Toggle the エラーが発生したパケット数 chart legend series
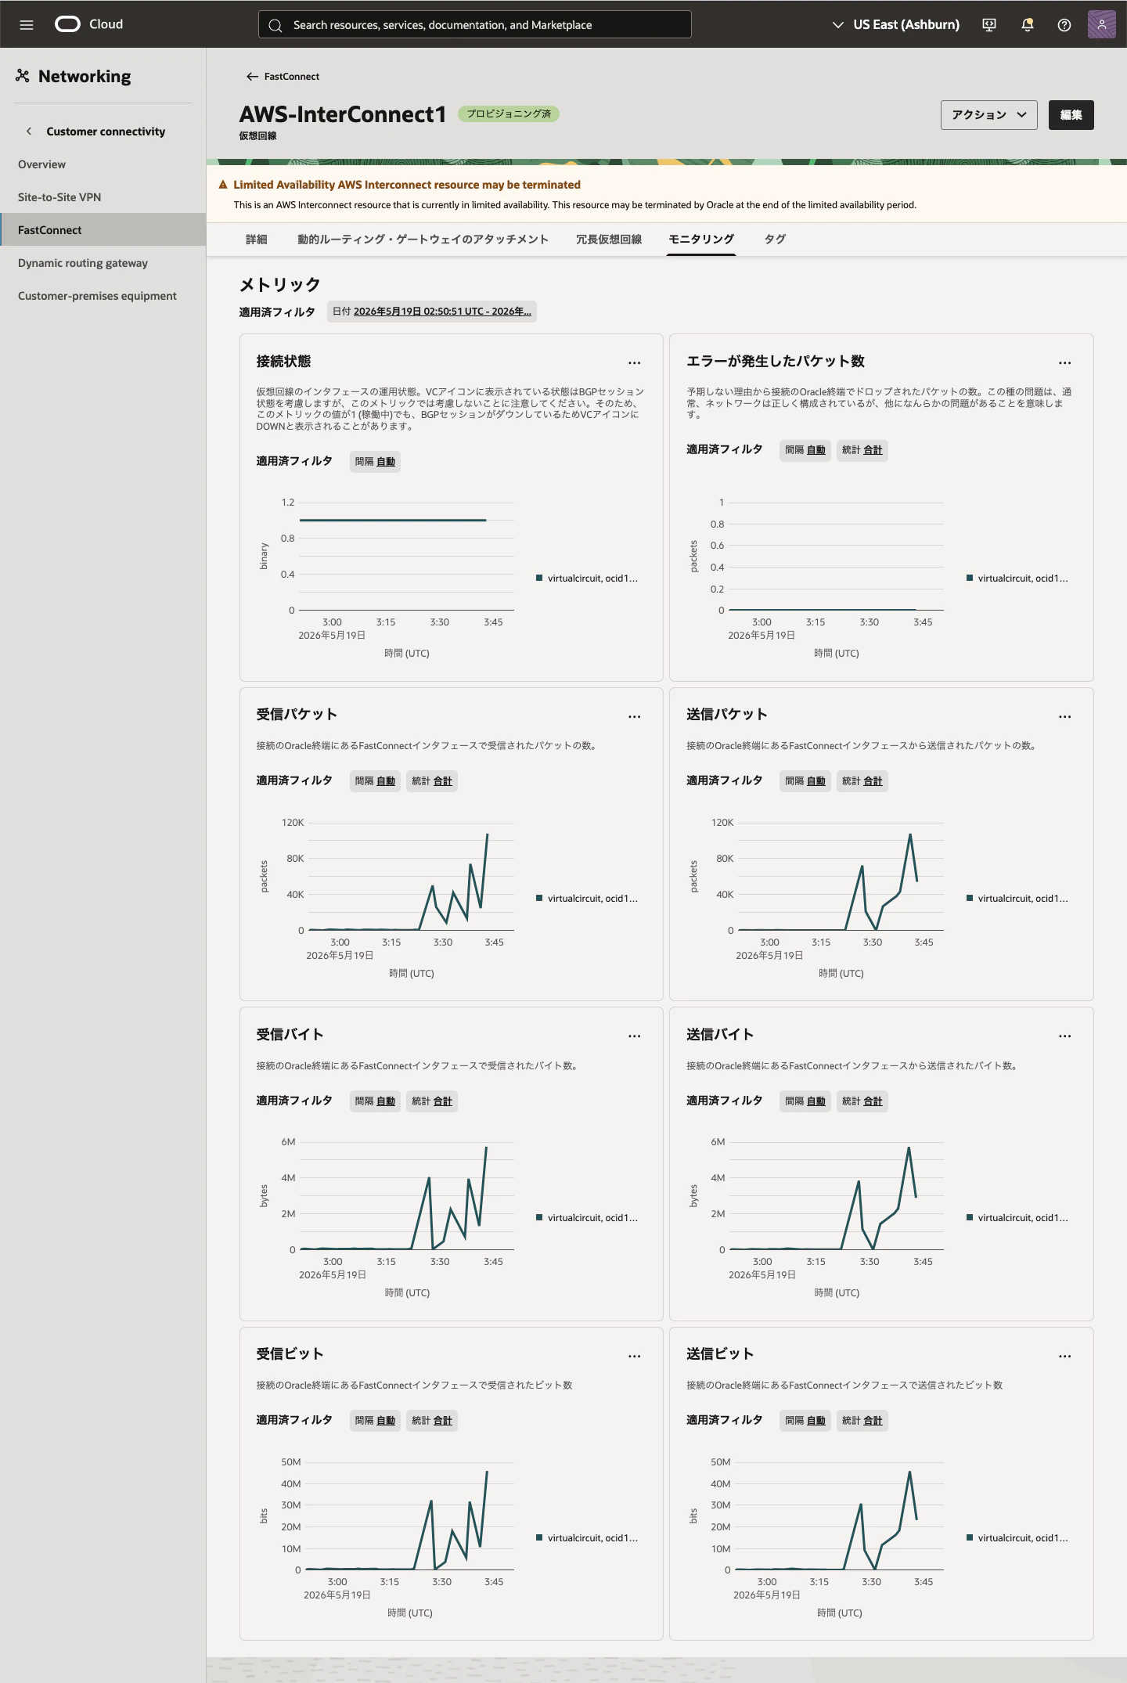Screen dimensions: 1127x1683 click(1017, 578)
